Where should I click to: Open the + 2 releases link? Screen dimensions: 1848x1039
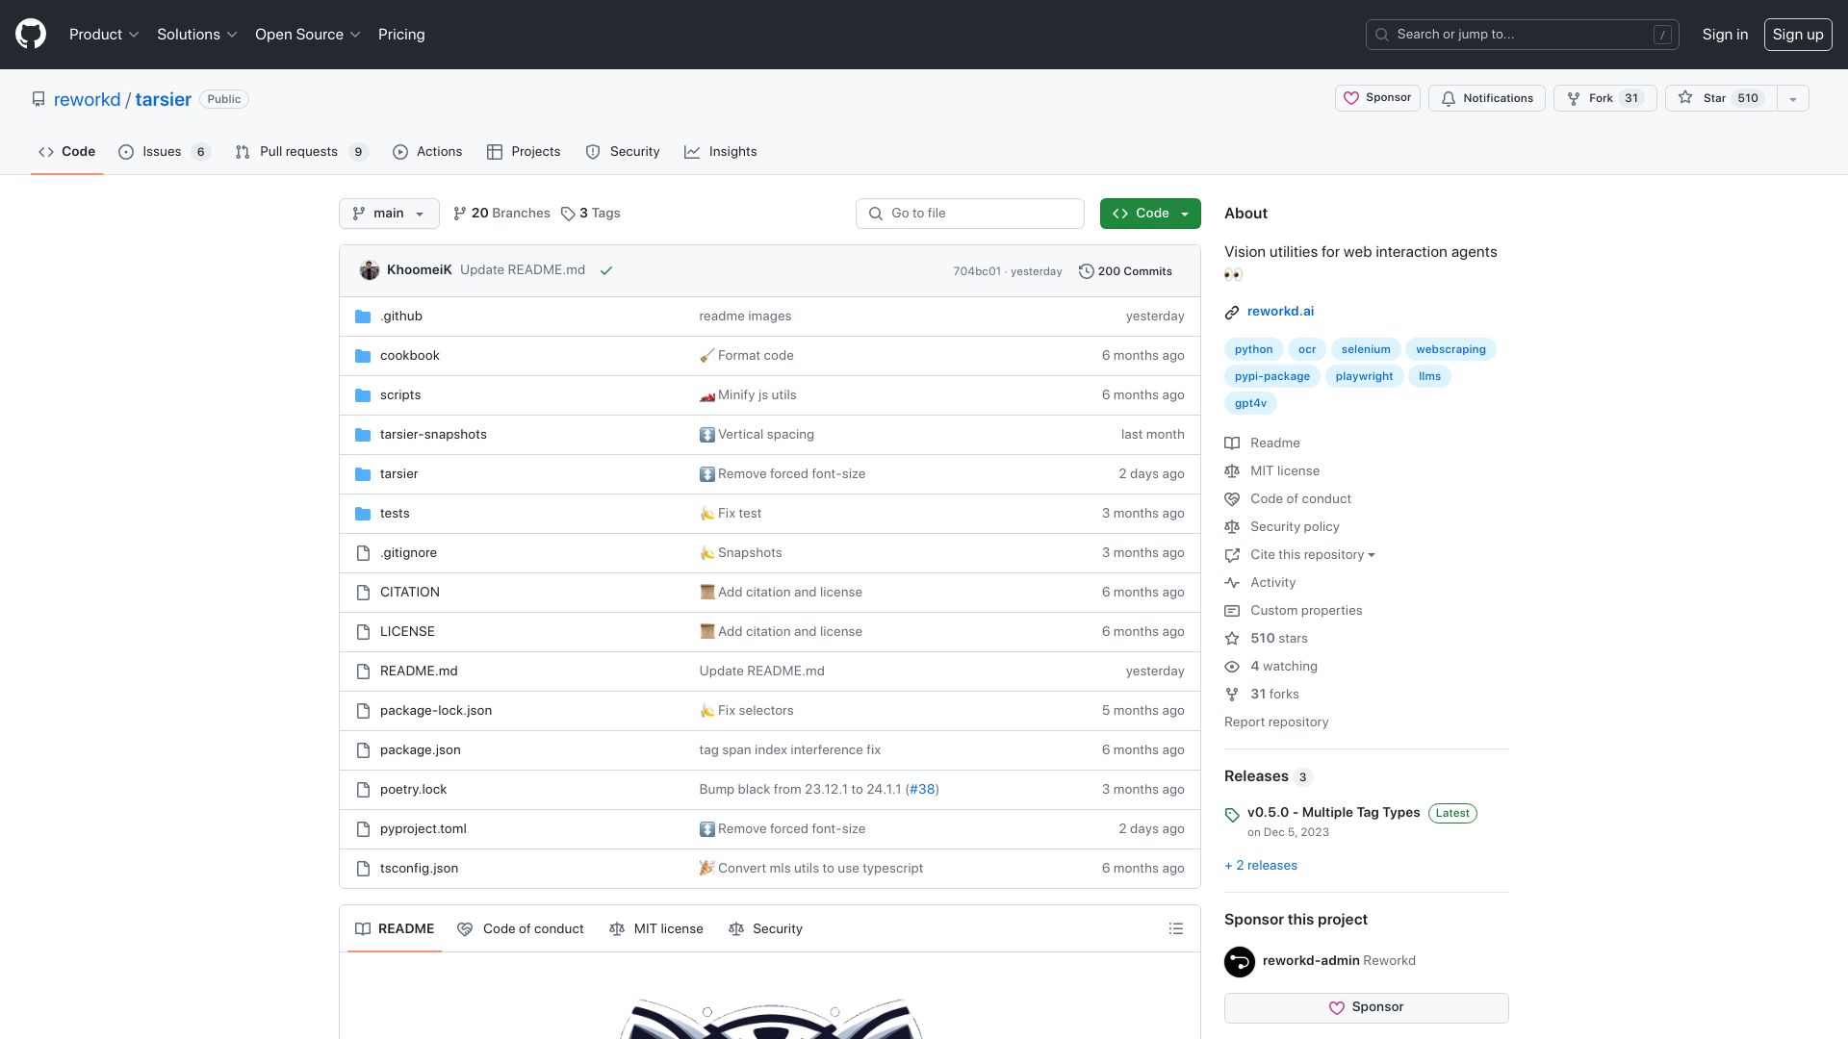[1261, 865]
